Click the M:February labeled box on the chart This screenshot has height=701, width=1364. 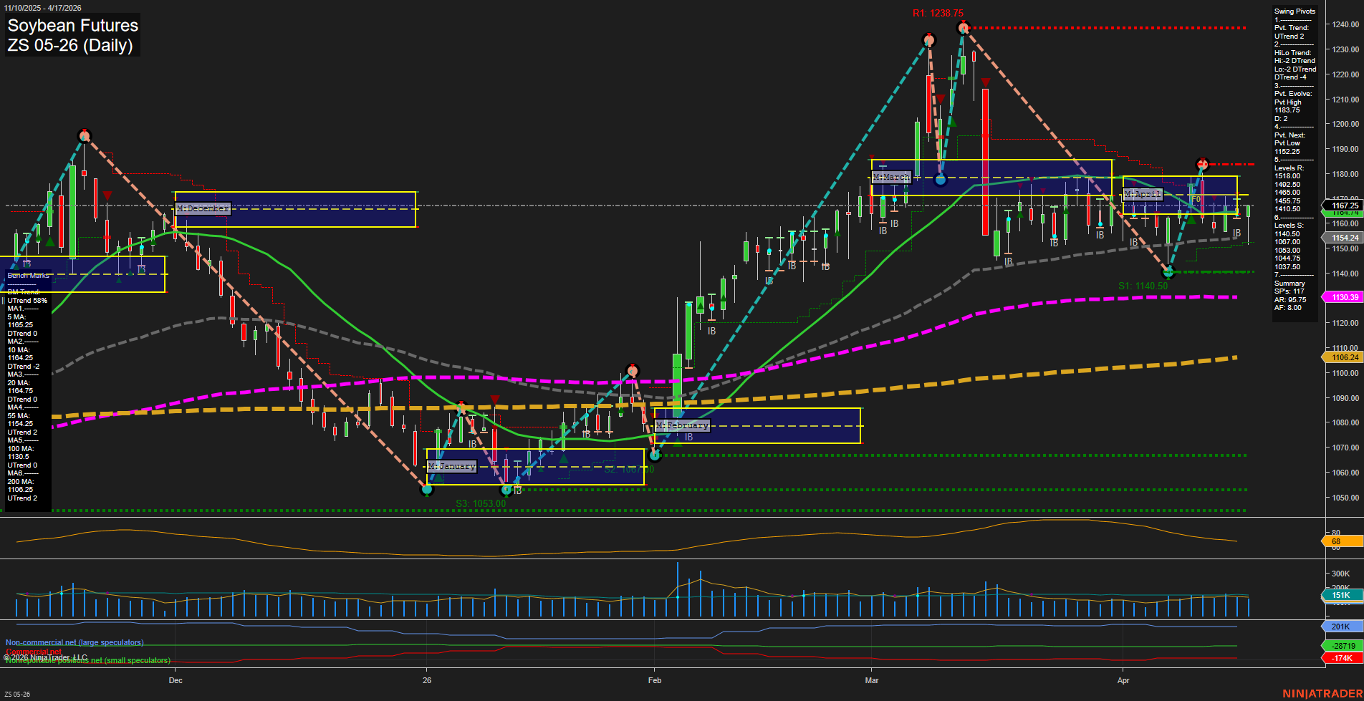(683, 425)
